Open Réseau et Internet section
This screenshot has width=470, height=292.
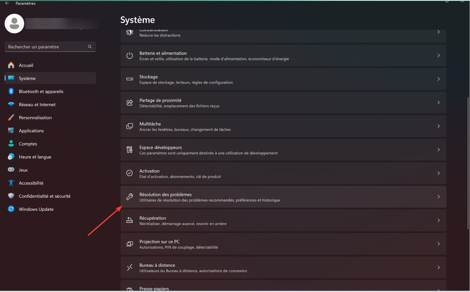point(50,104)
